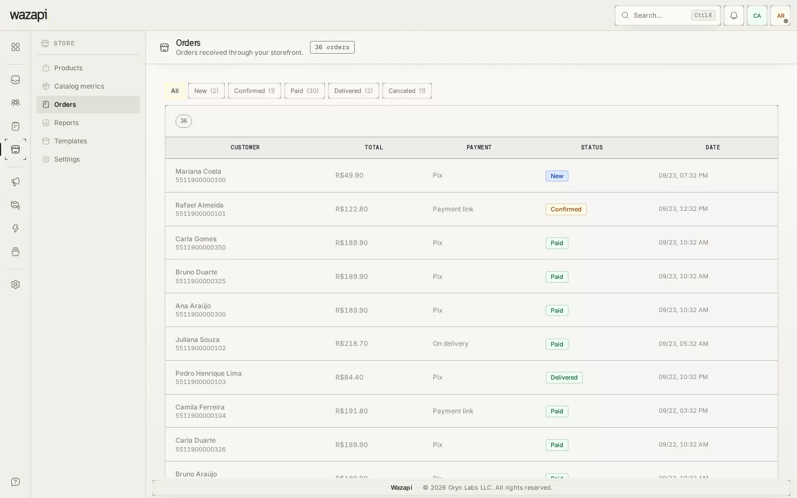
Task: Open Mariana Costa's order row
Action: coord(472,175)
